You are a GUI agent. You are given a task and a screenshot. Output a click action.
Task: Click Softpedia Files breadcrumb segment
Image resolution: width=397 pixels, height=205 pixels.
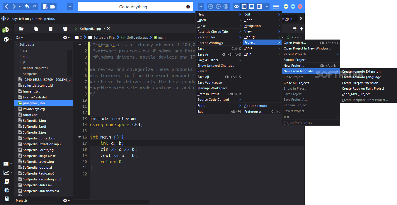coord(102,37)
